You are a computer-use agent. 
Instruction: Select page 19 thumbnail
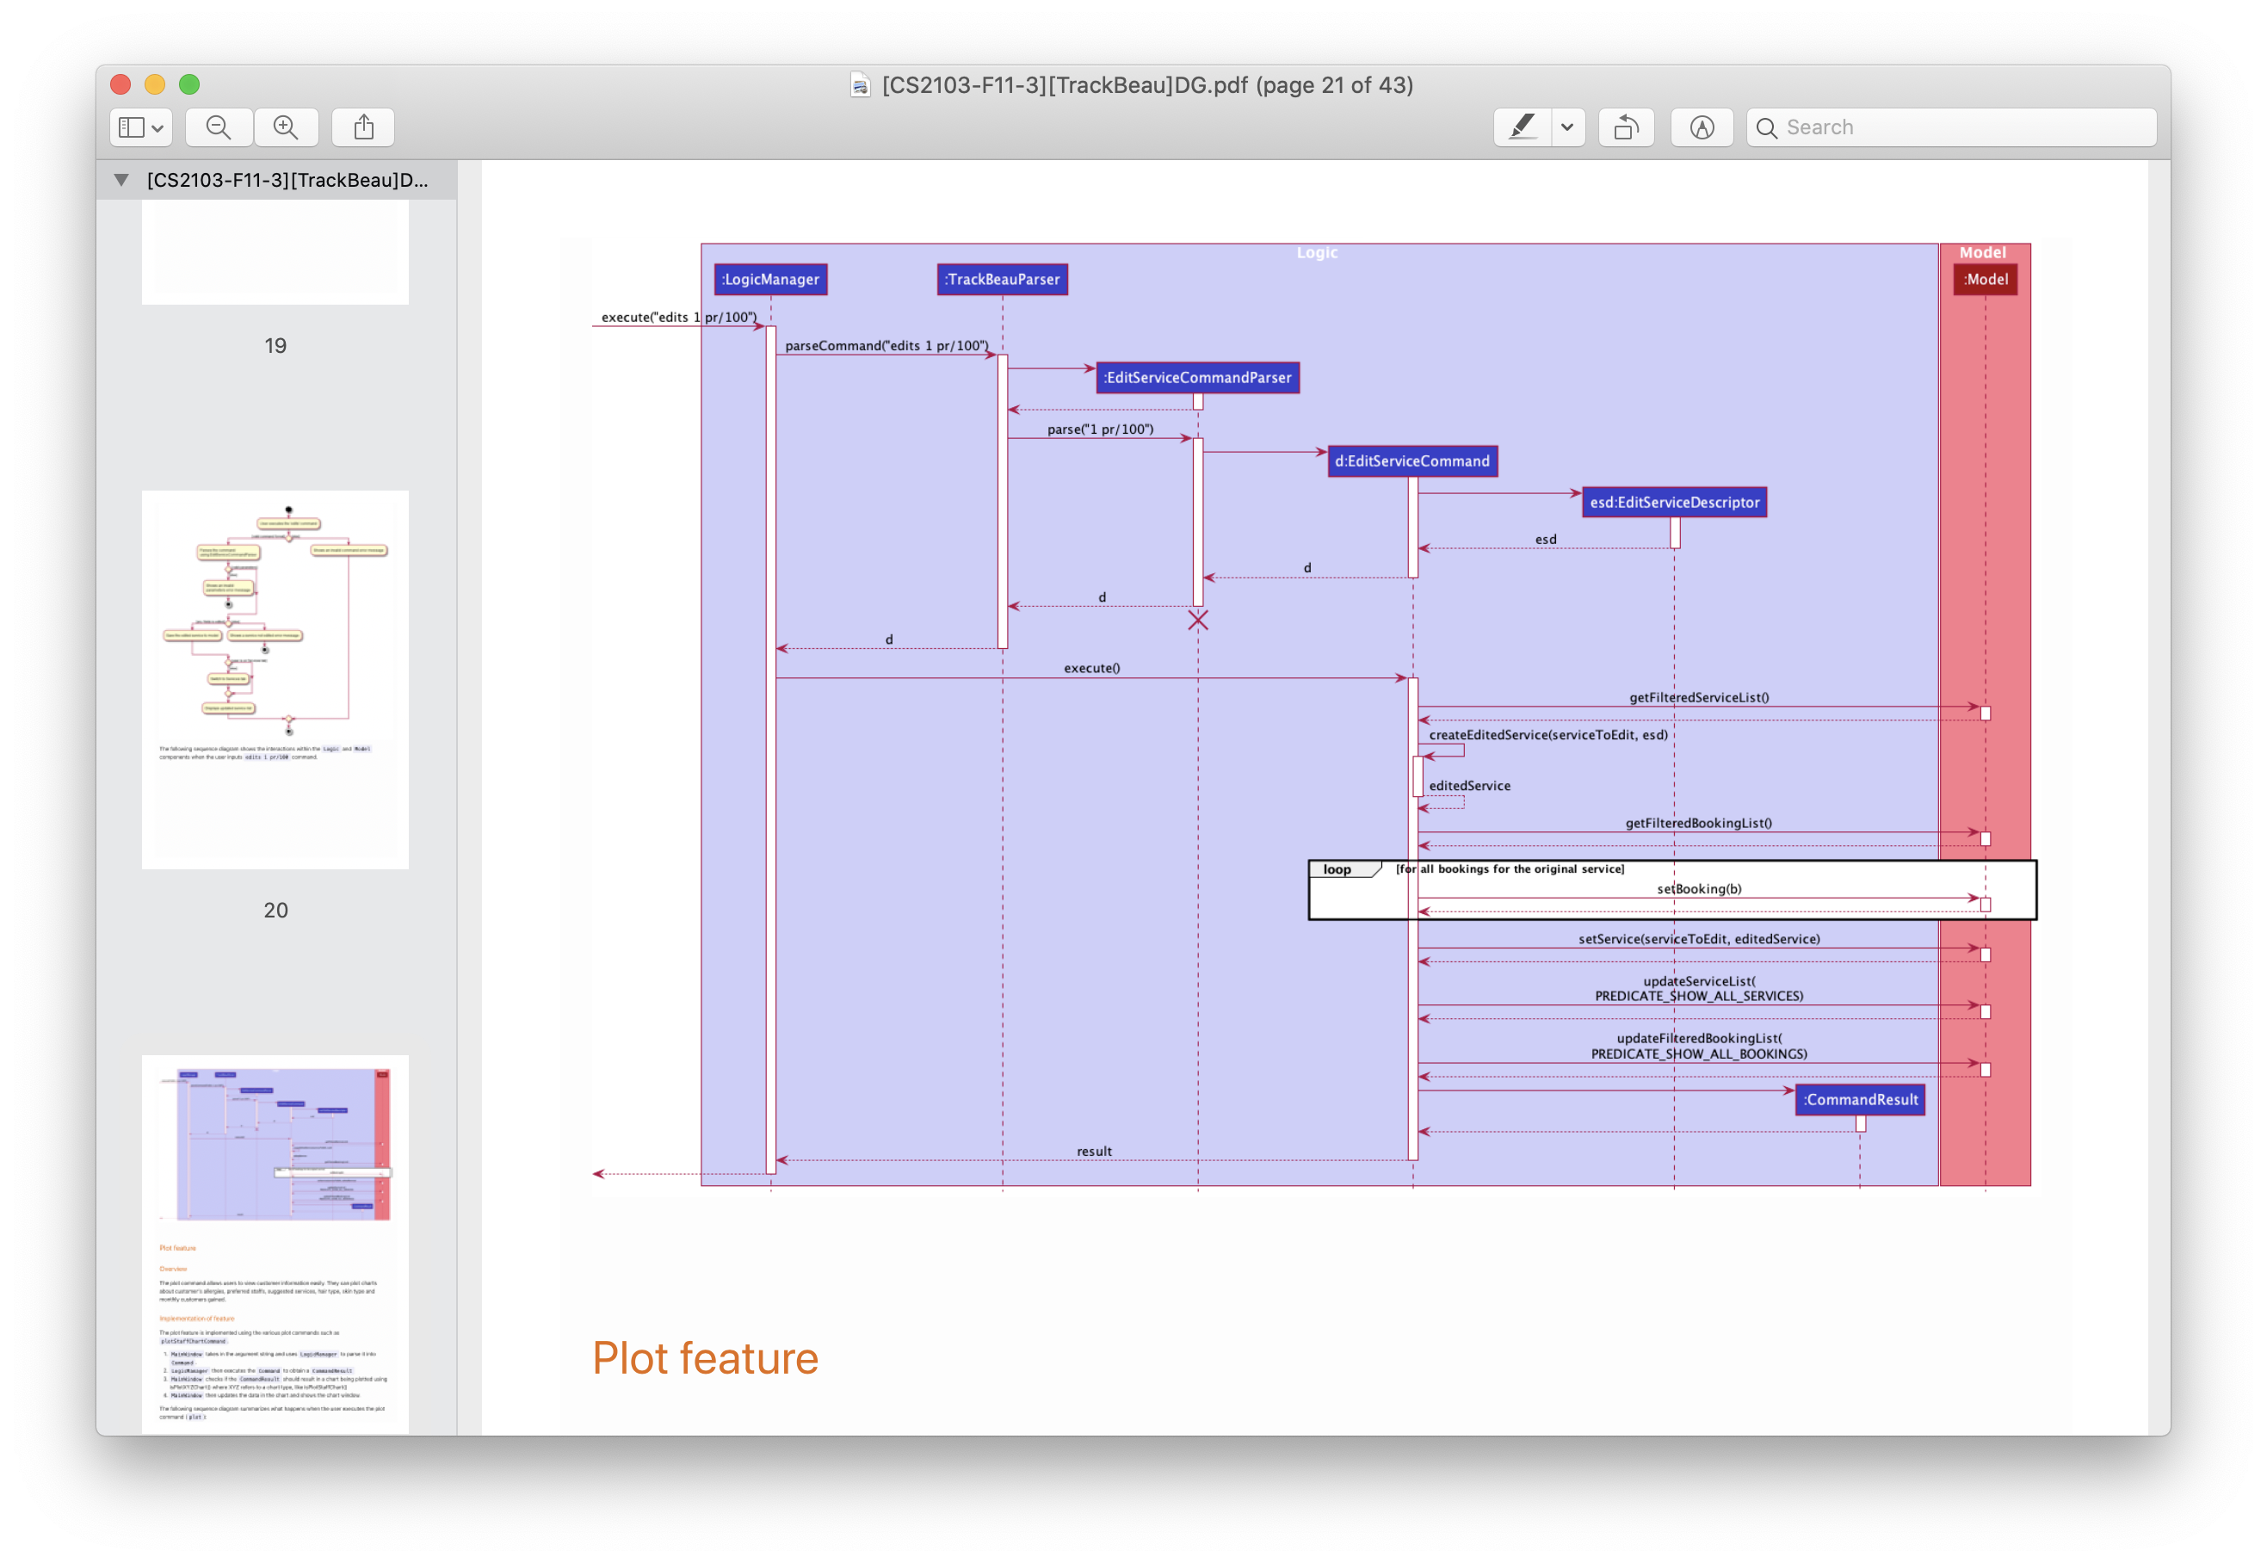(275, 251)
